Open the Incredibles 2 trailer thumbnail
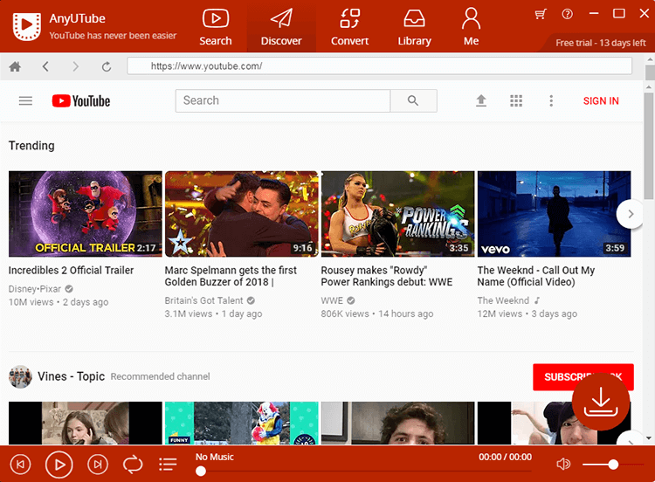655x482 pixels. [x=86, y=213]
